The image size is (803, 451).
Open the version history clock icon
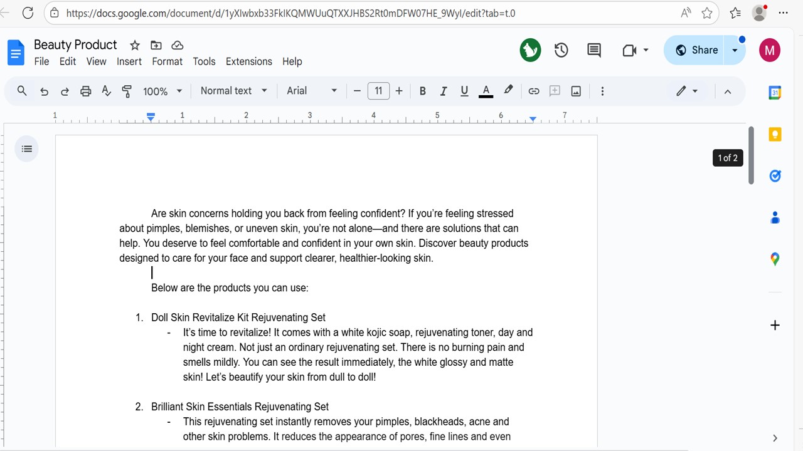pyautogui.click(x=561, y=50)
